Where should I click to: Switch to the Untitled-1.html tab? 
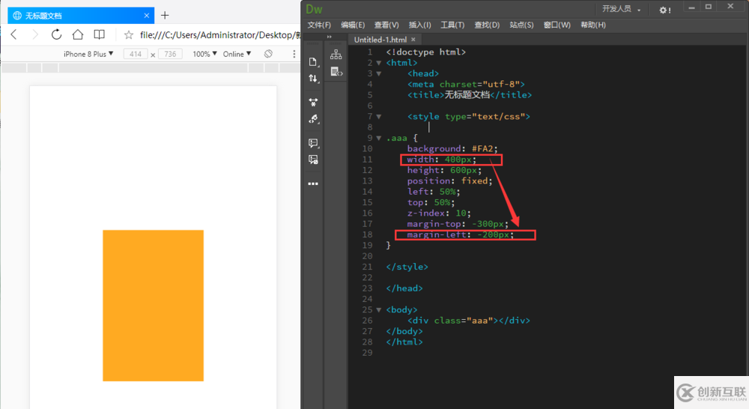tap(380, 40)
